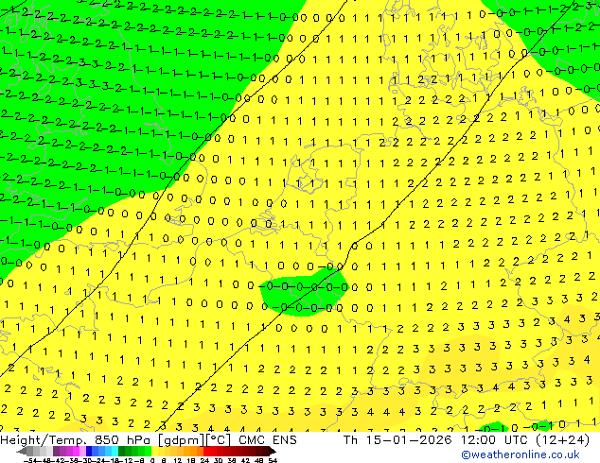Click the "CMC ENS" model label
This screenshot has width=600, height=463.
[x=268, y=440]
